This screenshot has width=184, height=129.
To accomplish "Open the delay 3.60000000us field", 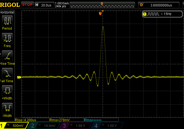I will coord(159,5).
